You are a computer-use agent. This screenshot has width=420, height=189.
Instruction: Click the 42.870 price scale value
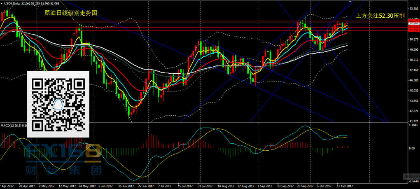click(x=413, y=111)
